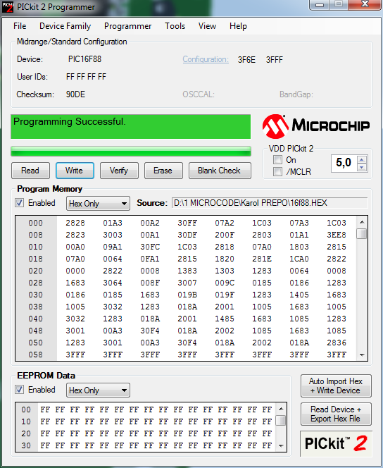This screenshot has height=468, width=383.
Task: Open the File menu
Action: tap(20, 26)
